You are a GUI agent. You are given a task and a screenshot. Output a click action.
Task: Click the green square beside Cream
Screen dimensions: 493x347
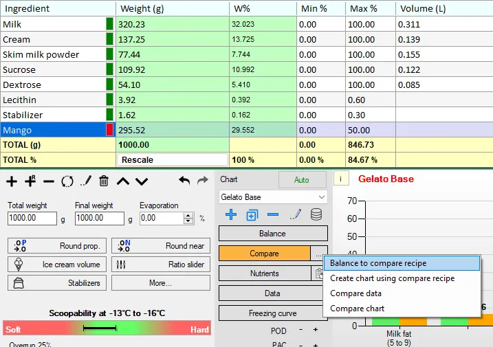click(110, 39)
